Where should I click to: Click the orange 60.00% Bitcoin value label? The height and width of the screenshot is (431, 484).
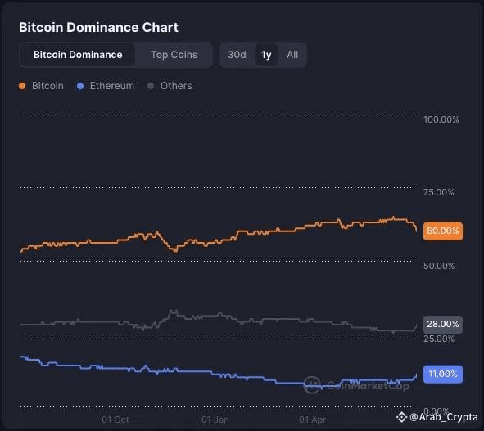coord(443,231)
